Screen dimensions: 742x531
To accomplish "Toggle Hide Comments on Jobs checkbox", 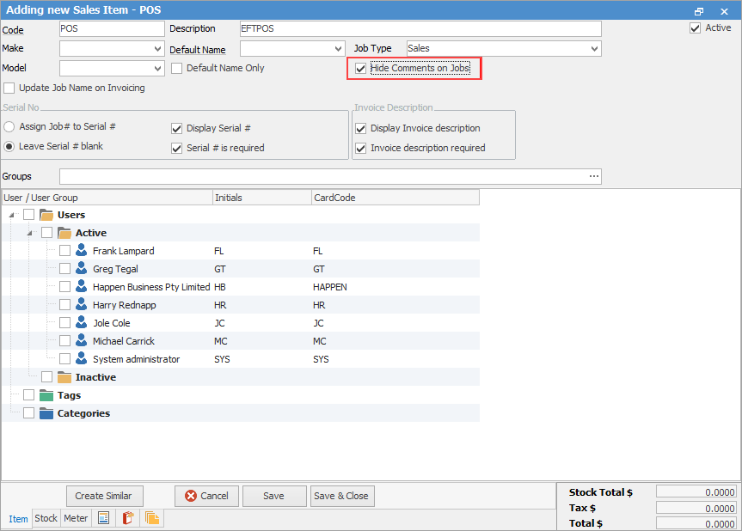I will click(361, 68).
